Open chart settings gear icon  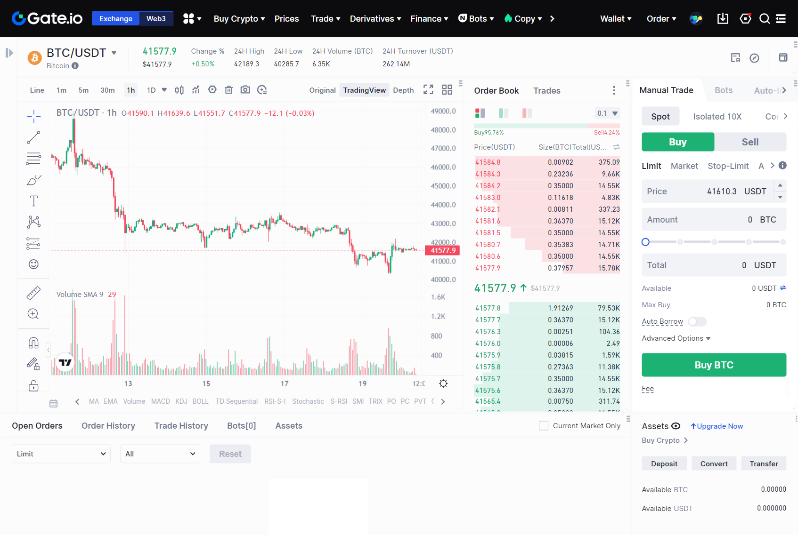coord(443,383)
